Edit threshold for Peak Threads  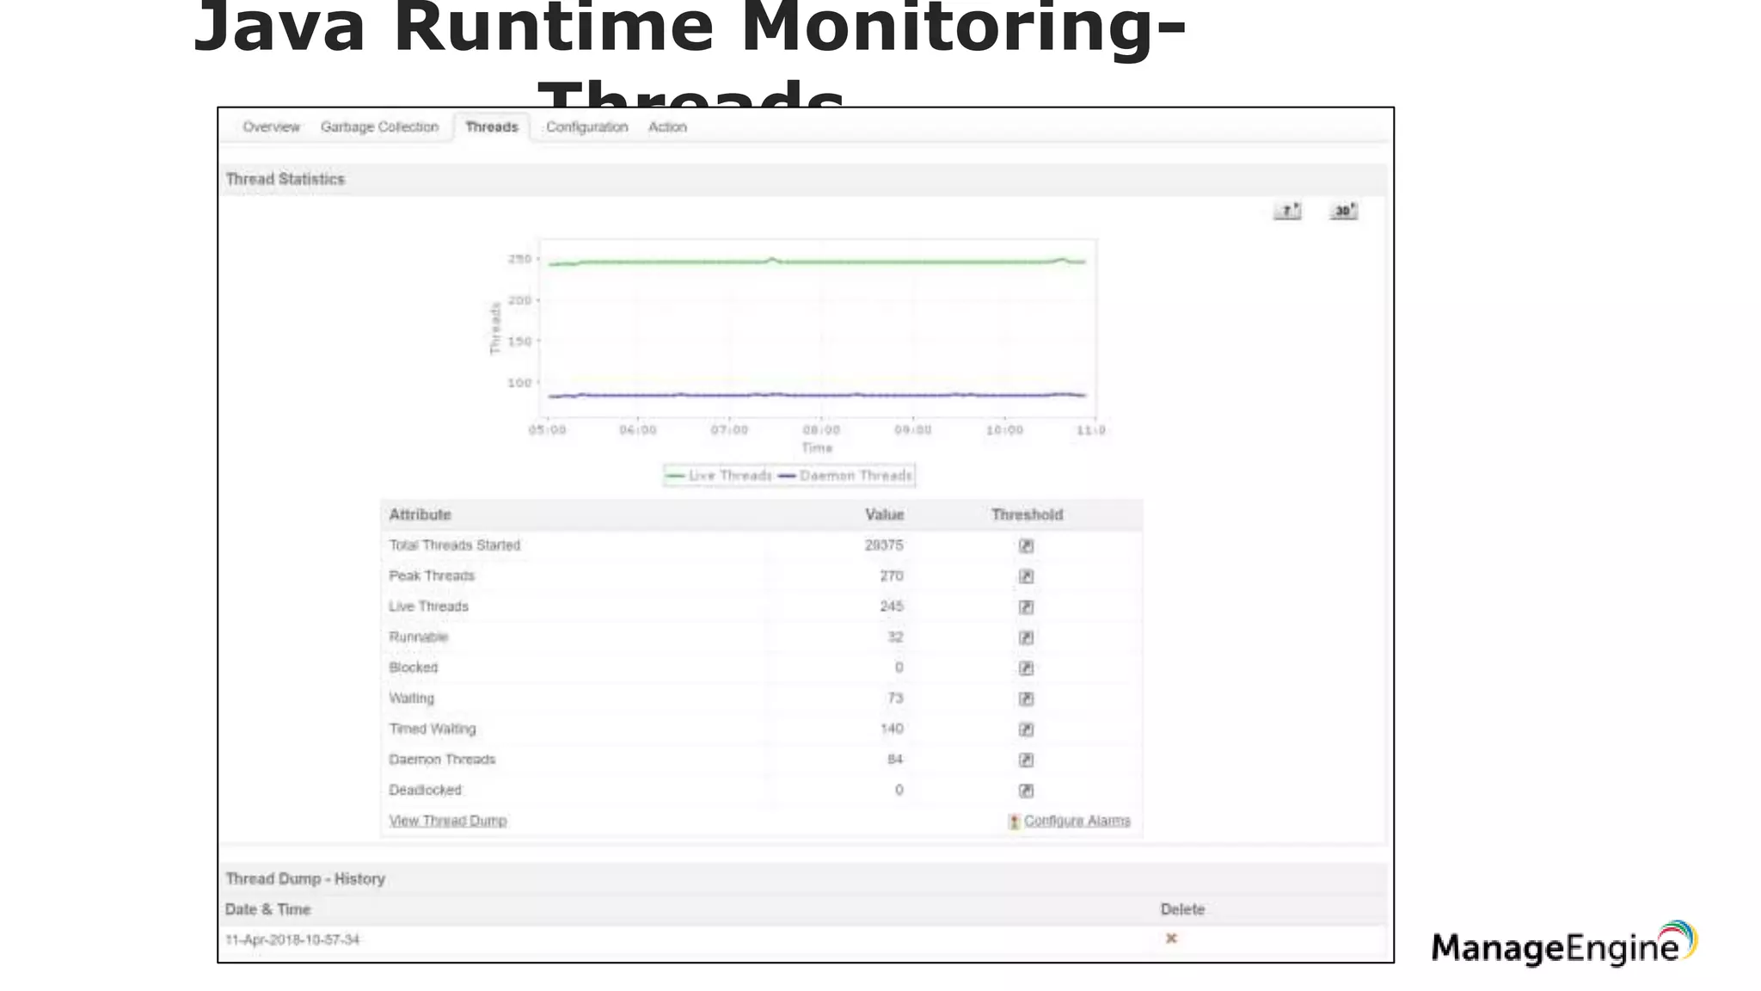pyautogui.click(x=1026, y=576)
